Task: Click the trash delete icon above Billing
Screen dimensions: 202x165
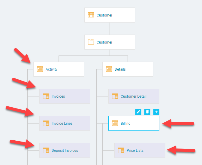Action: coord(147,112)
